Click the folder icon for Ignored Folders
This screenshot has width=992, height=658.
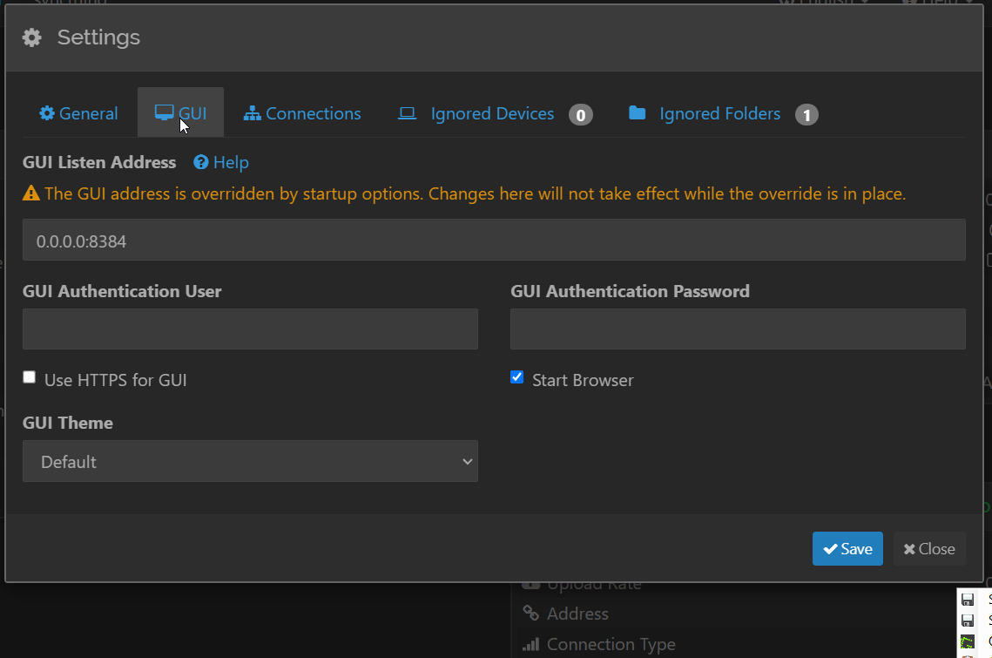pos(638,113)
